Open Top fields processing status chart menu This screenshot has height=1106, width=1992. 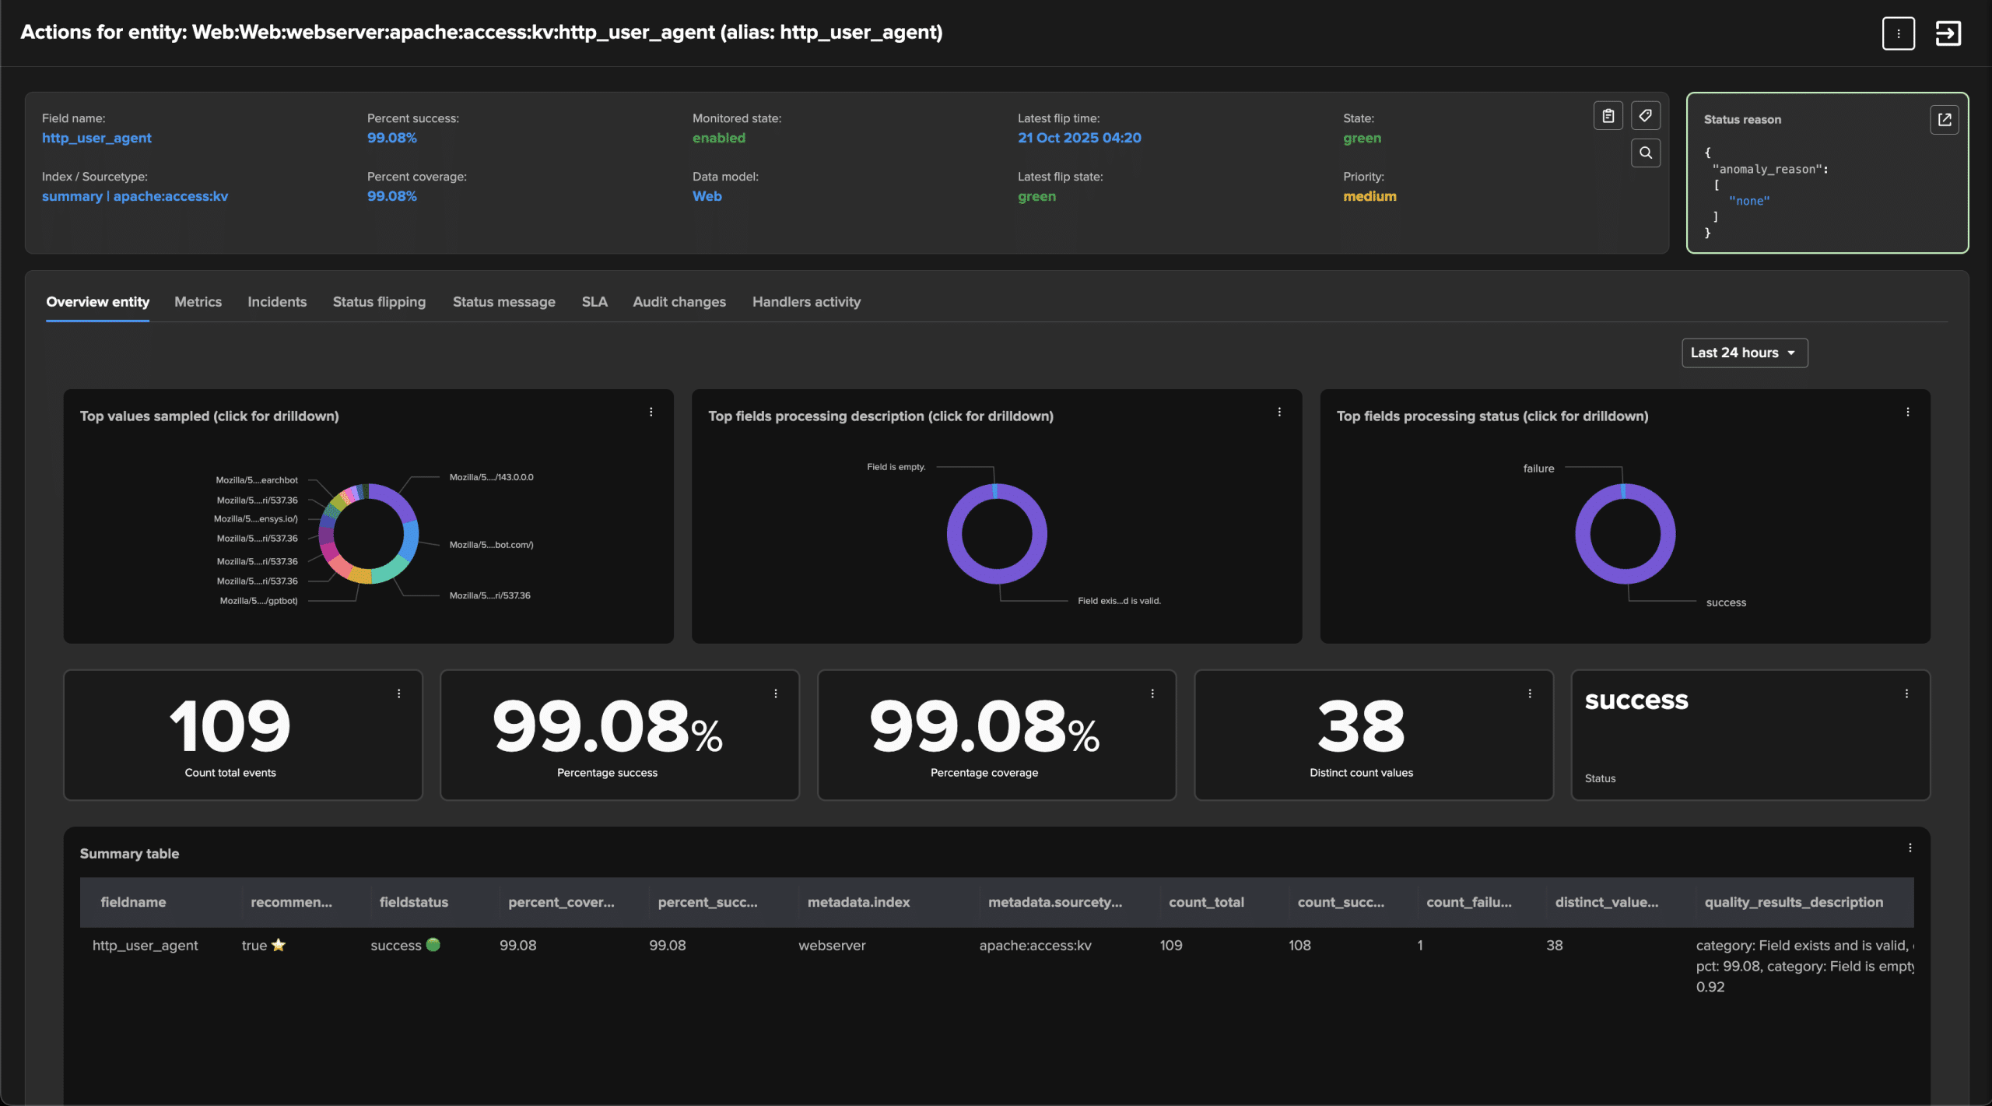1907,413
